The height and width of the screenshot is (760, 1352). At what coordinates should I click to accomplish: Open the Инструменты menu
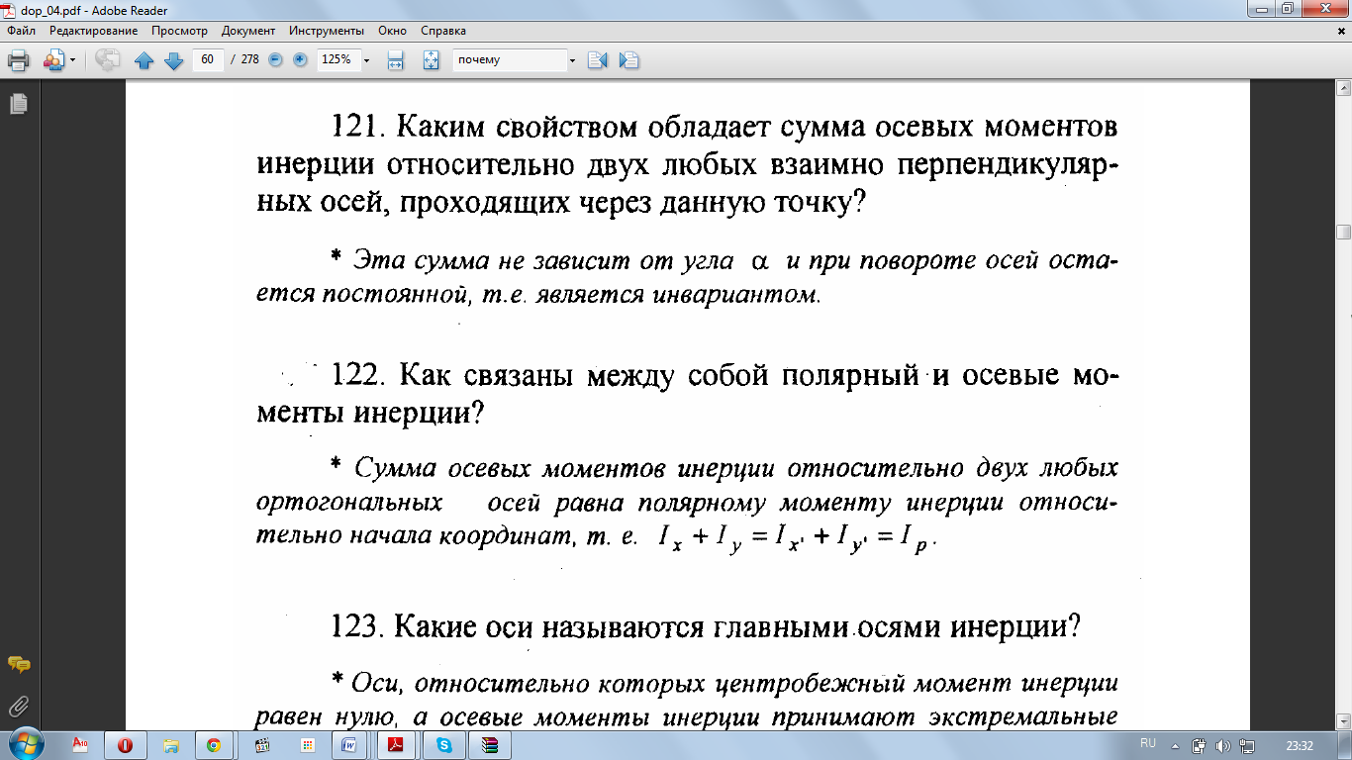[x=326, y=31]
